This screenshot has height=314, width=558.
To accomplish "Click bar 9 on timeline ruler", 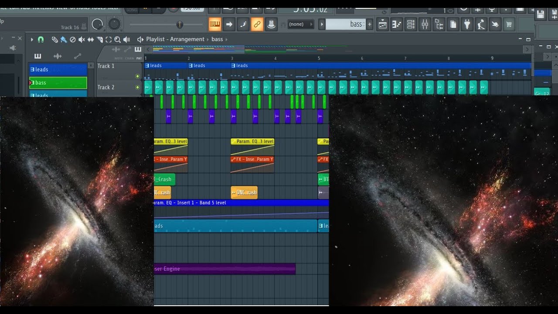I will 492,58.
